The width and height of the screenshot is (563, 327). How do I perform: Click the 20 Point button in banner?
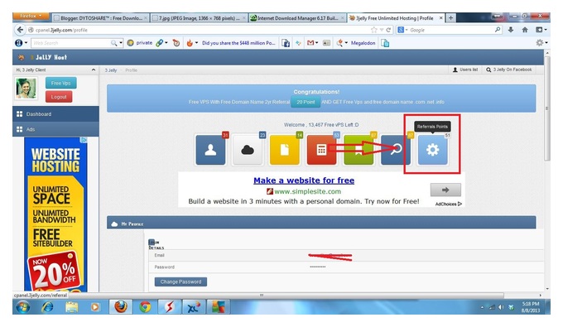(306, 102)
